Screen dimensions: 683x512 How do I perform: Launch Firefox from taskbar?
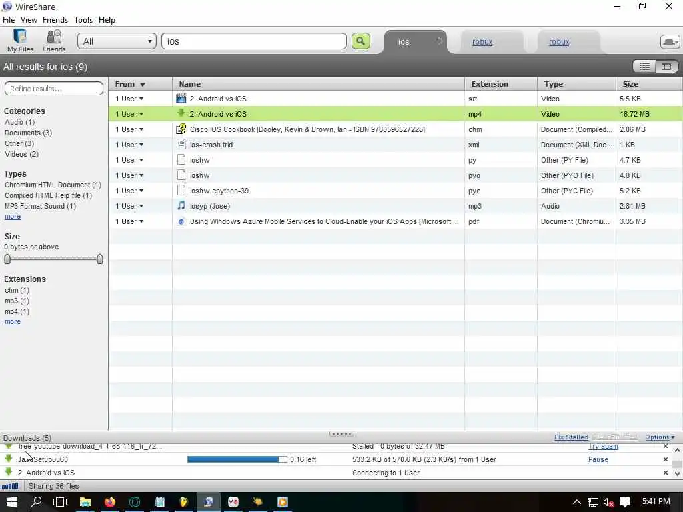110,502
